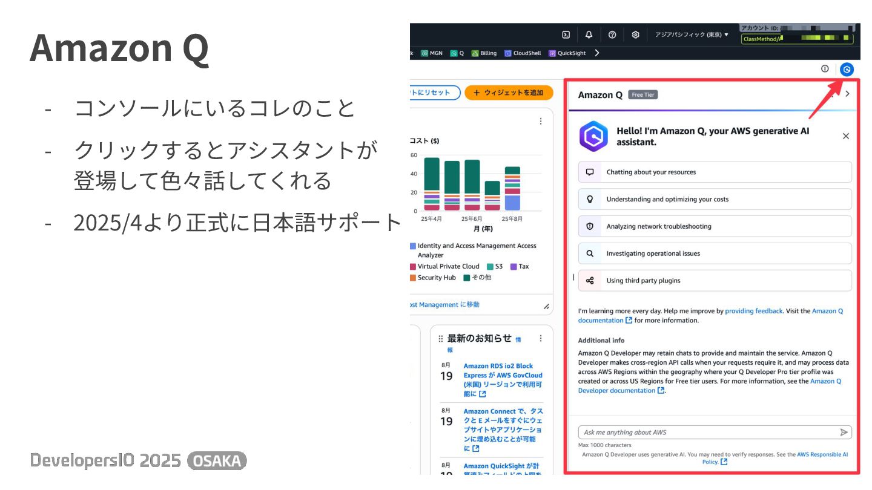Select 'Analyzing network troubleshooting' suggestion
The image size is (872, 490).
pos(715,226)
